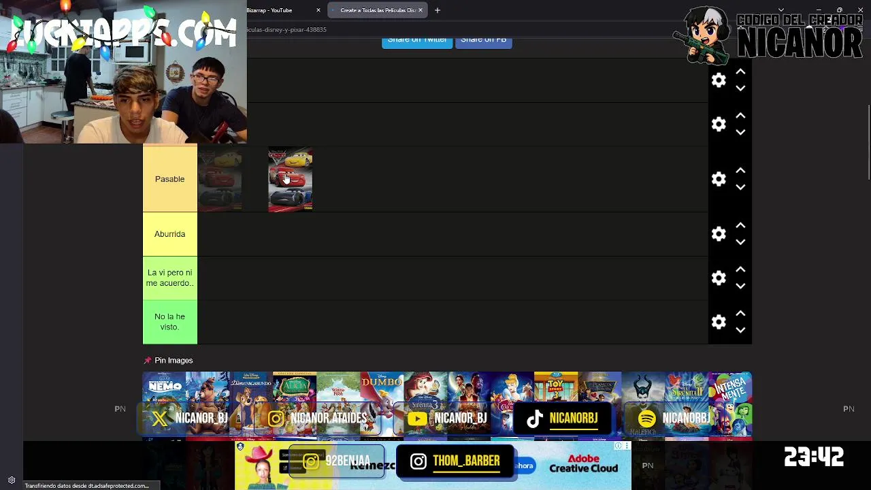The width and height of the screenshot is (871, 490).
Task: Pick the Maleficent poster
Action: (643, 404)
